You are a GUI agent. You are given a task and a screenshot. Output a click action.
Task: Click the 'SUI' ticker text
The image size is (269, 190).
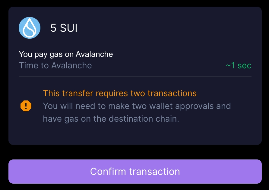pos(69,28)
